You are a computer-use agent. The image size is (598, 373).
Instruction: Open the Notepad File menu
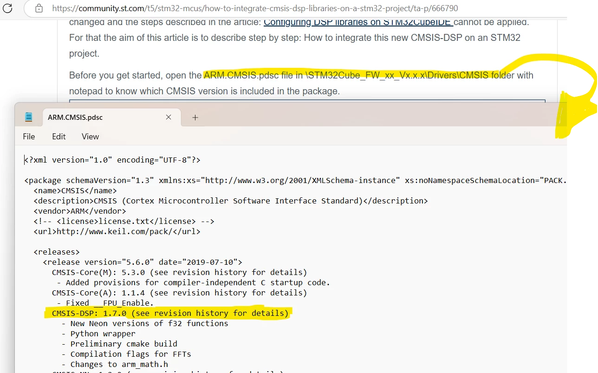pyautogui.click(x=29, y=137)
